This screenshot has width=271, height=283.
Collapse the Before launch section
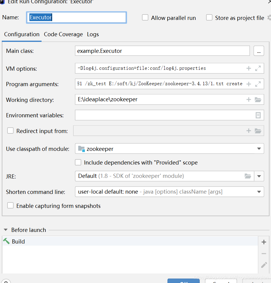(6, 230)
